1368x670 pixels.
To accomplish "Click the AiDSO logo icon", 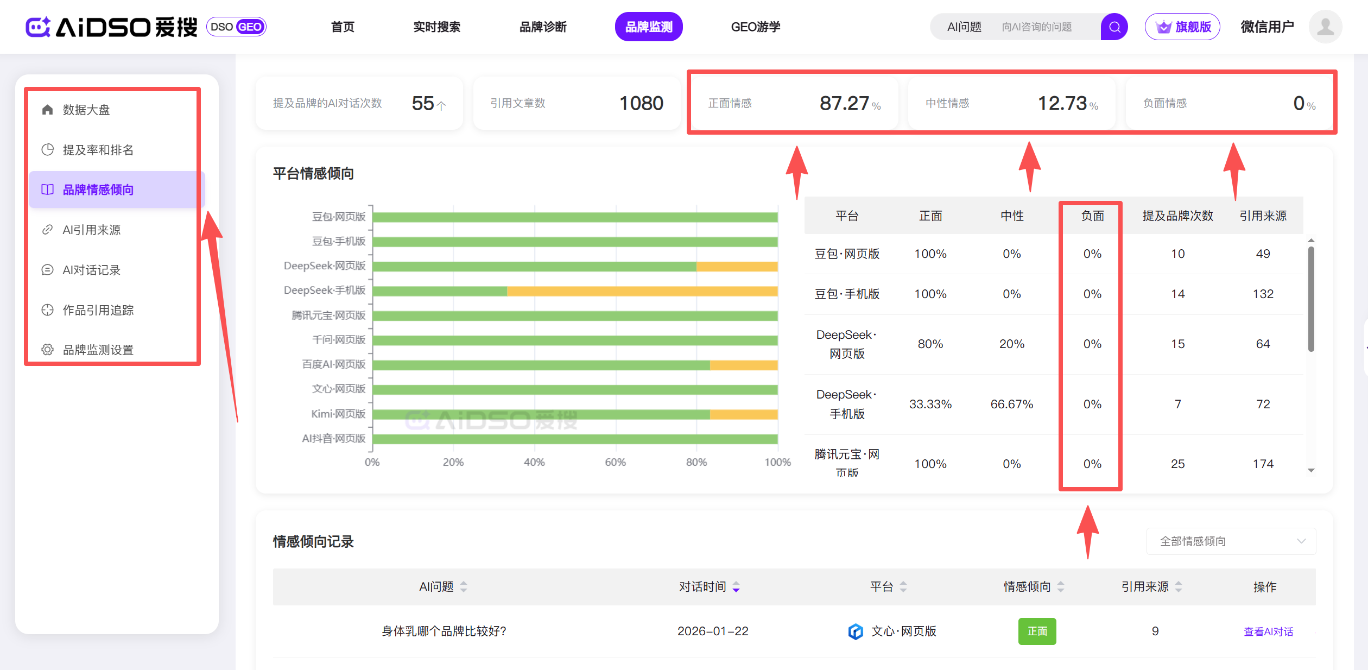I will coord(38,27).
